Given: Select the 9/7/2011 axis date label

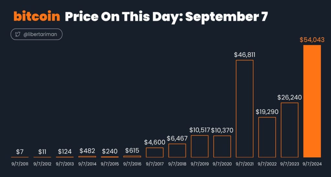Looking at the screenshot, I should coord(20,164).
